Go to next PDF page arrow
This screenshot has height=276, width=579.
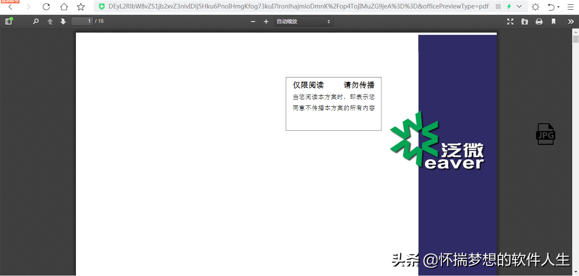[63, 22]
